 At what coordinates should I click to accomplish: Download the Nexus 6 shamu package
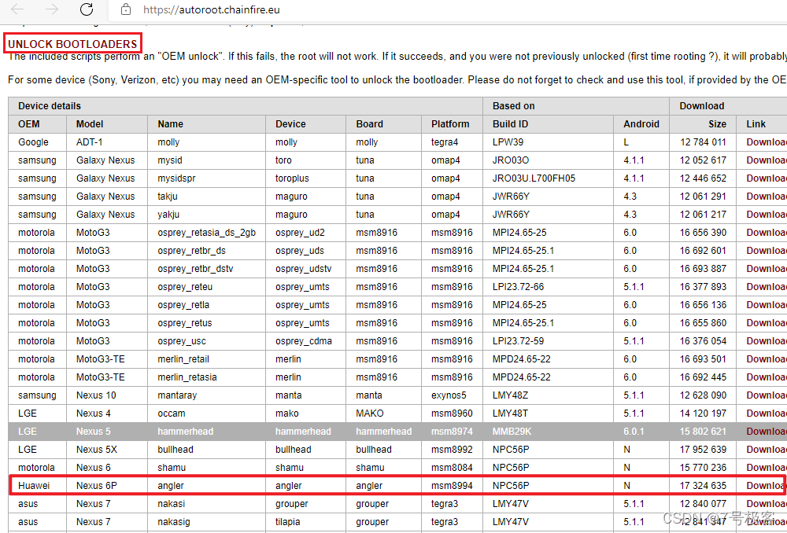(767, 467)
